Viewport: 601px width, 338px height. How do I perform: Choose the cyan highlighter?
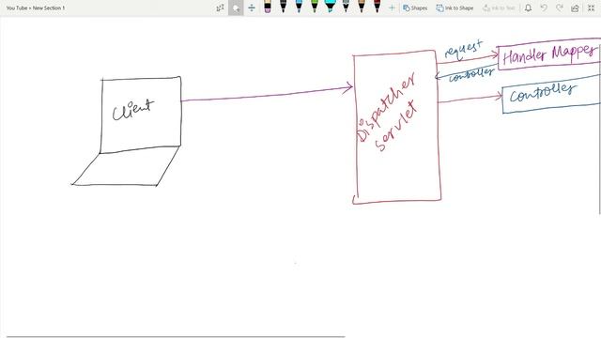point(330,7)
